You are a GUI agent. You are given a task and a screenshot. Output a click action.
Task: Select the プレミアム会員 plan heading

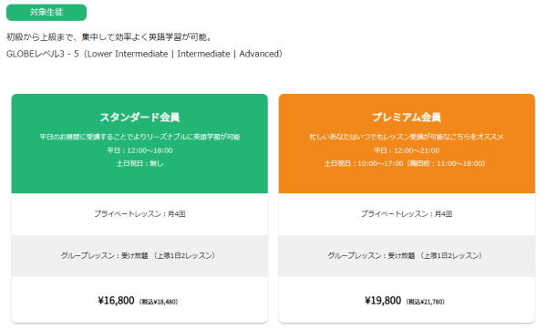[x=407, y=118]
